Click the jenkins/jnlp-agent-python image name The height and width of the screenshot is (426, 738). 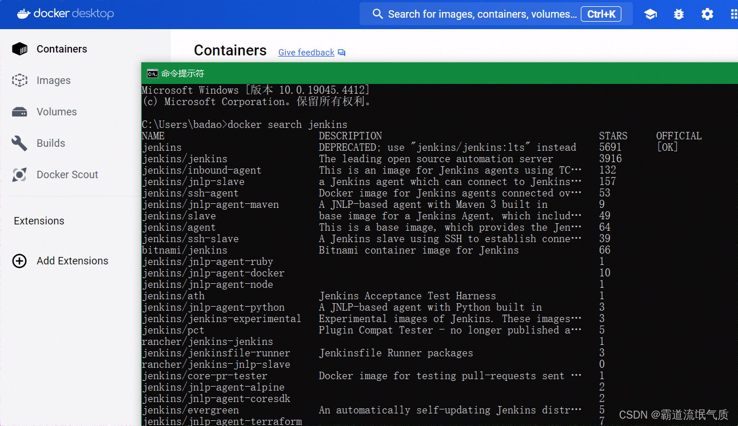tap(213, 307)
